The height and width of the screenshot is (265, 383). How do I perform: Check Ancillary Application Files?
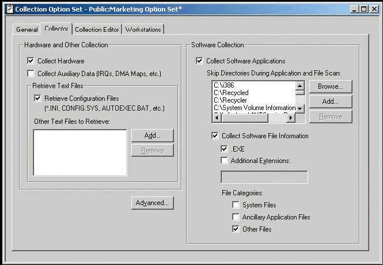point(236,217)
